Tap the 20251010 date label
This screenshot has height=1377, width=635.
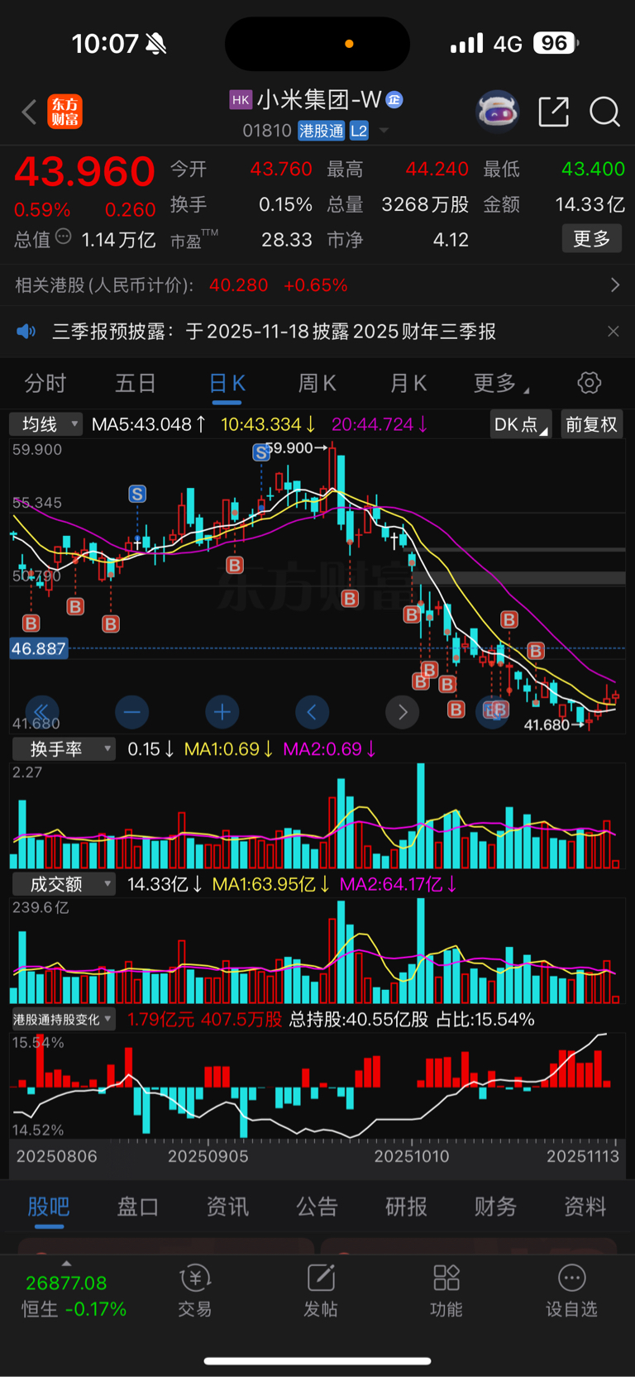(x=412, y=1156)
